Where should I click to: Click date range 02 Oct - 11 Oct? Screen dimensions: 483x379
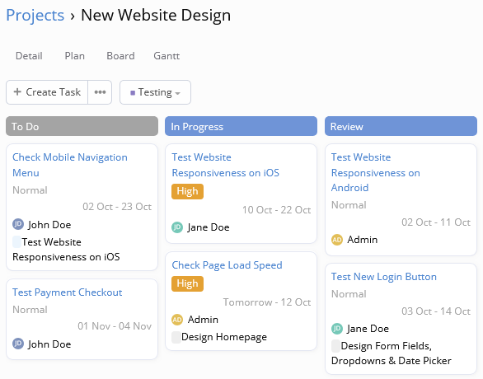(x=436, y=222)
